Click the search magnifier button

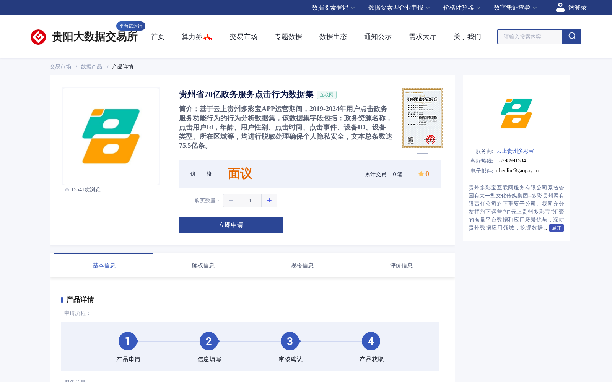(x=572, y=37)
